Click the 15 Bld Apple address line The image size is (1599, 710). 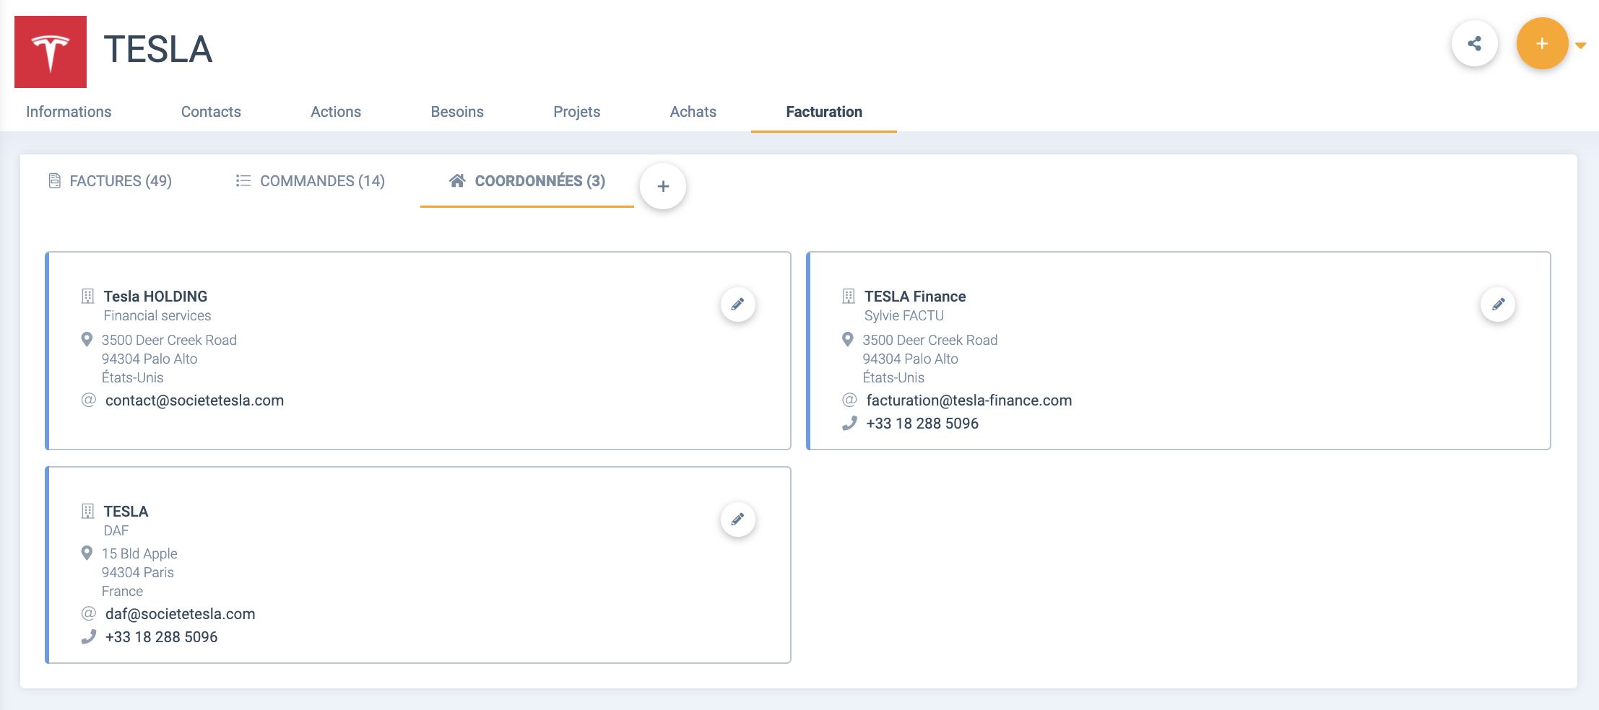coord(139,553)
